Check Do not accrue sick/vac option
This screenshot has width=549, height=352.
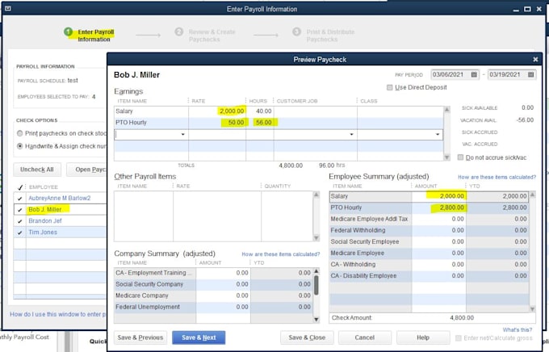[x=461, y=157]
